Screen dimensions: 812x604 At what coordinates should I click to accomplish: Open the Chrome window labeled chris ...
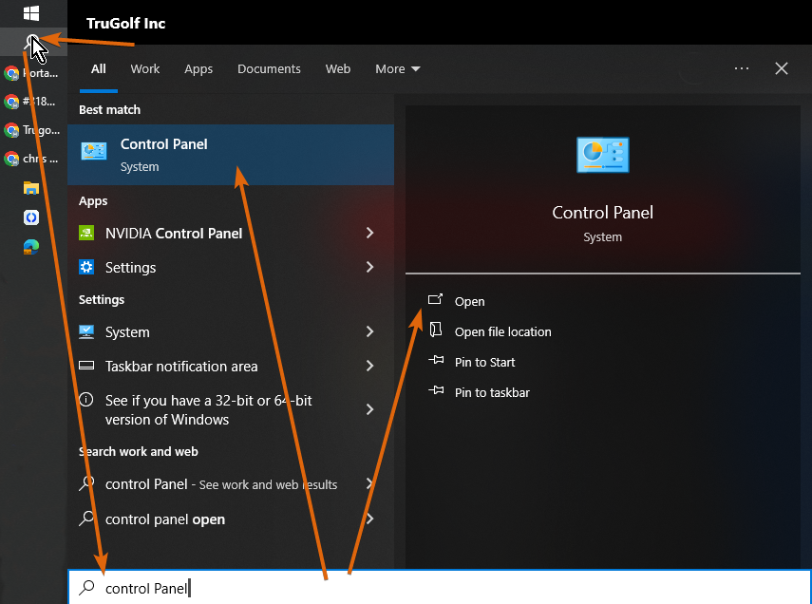pos(30,159)
